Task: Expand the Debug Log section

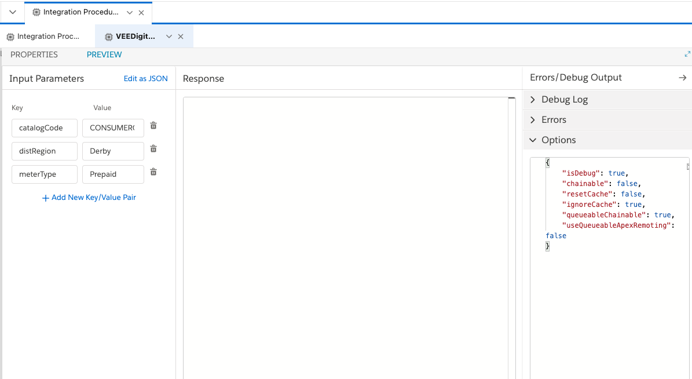Action: [533, 100]
